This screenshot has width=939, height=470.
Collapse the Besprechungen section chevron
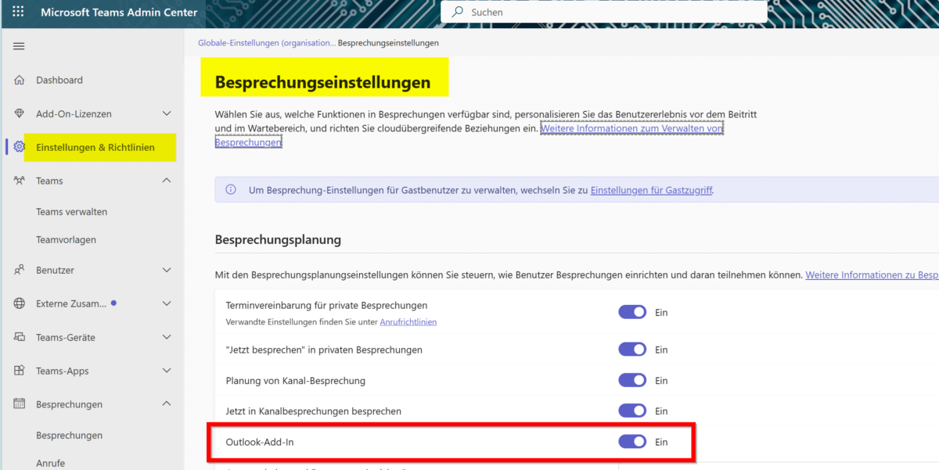click(x=167, y=404)
